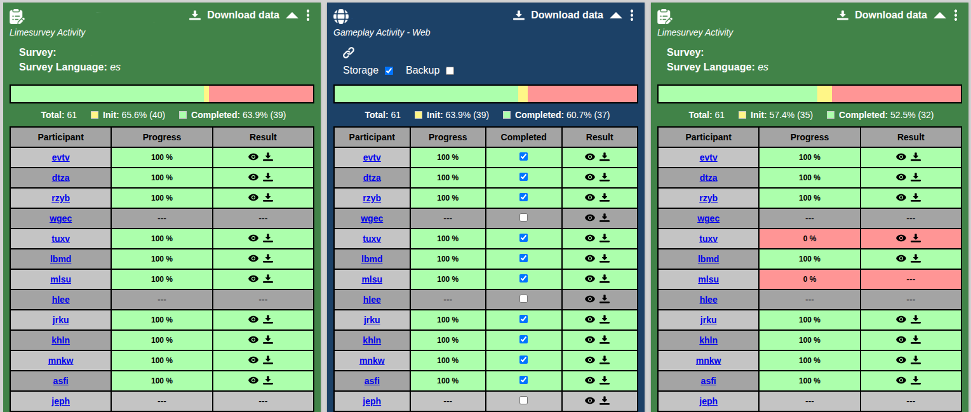The height and width of the screenshot is (412, 971).
Task: Download jrku result in the right Limesurvey panel
Action: (x=916, y=319)
